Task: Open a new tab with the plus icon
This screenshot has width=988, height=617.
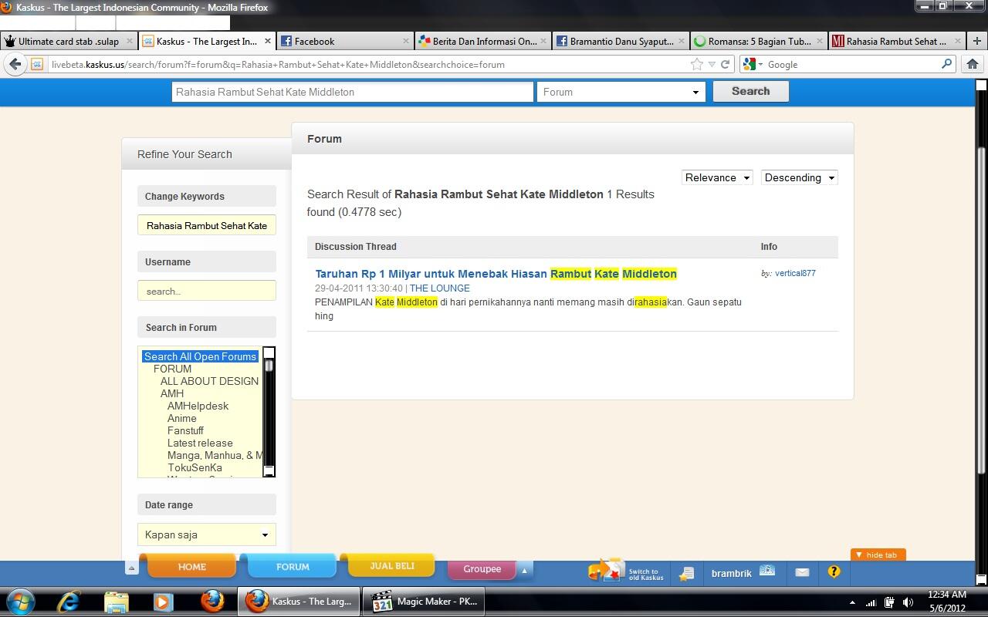Action: [x=977, y=41]
